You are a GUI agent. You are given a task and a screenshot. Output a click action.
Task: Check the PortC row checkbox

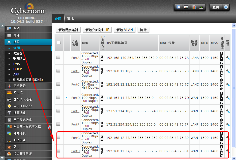pyautogui.click(x=58, y=84)
